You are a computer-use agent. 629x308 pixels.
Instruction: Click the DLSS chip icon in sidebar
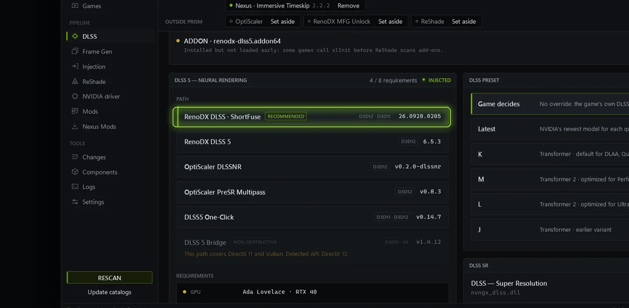pos(75,36)
